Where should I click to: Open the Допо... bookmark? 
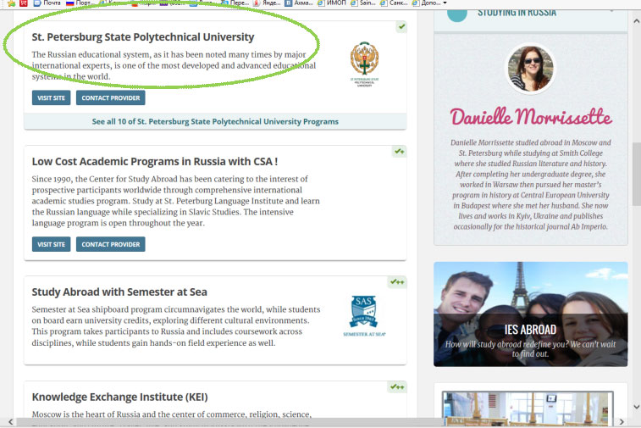426,3
